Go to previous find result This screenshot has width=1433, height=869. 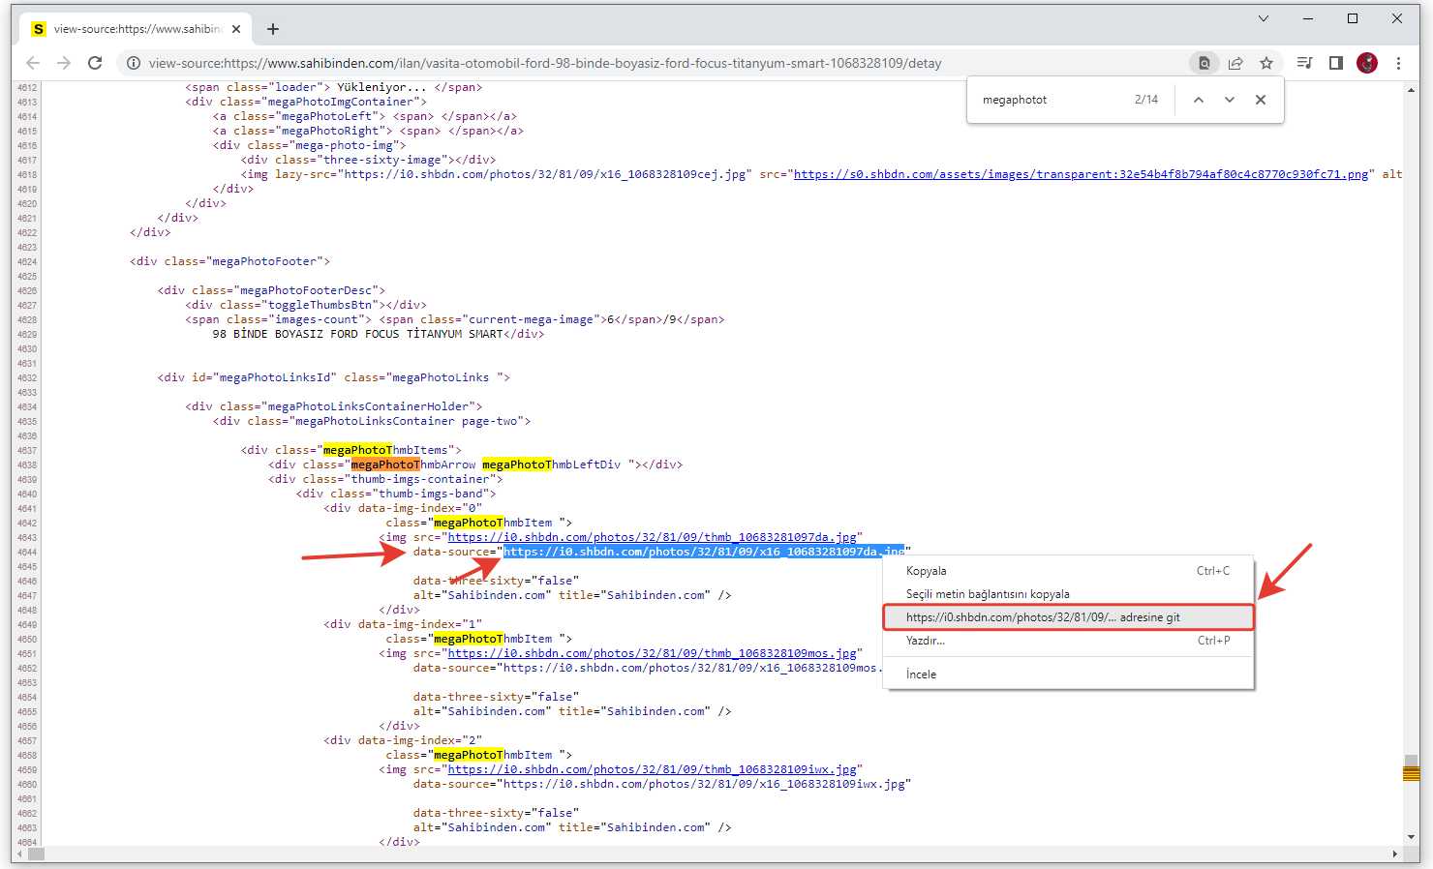click(x=1199, y=100)
